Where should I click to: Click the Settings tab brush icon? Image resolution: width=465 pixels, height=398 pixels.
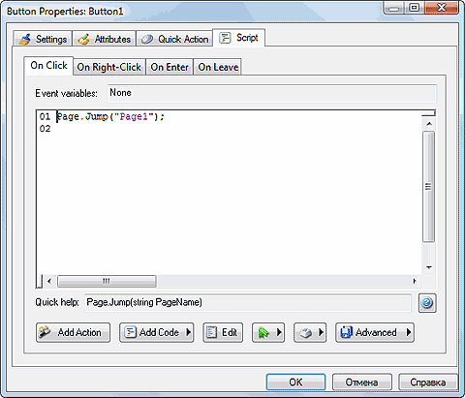pyautogui.click(x=25, y=40)
